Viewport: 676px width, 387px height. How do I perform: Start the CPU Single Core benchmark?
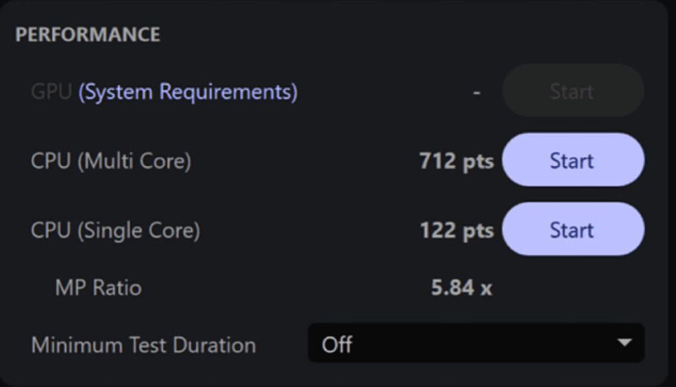point(572,230)
